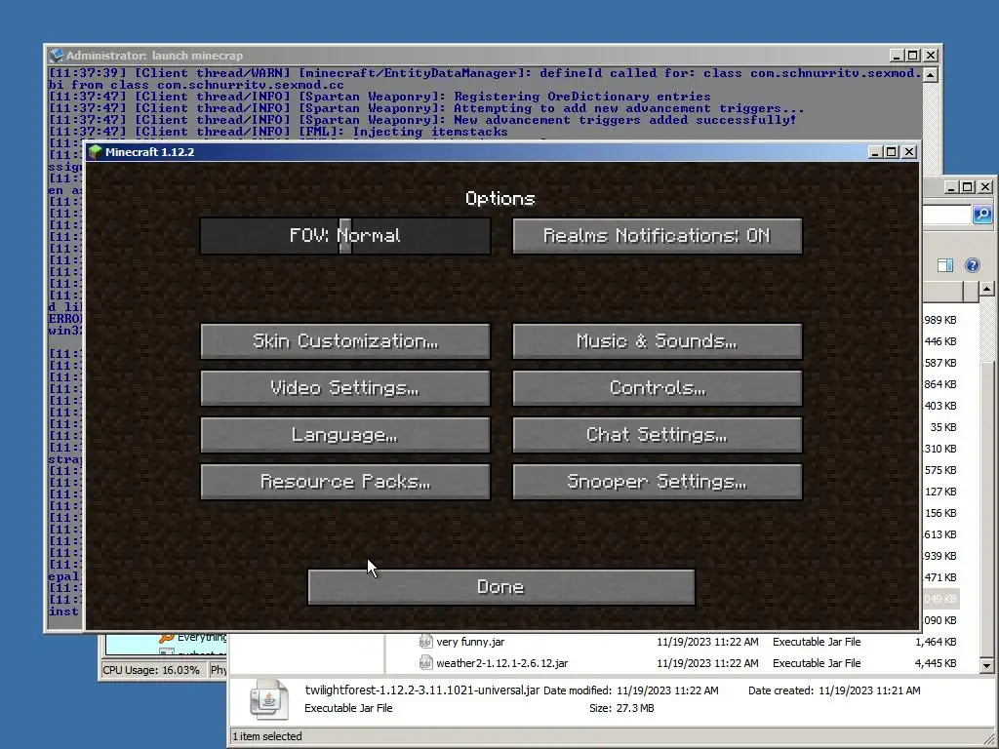Open Controls settings

(657, 388)
